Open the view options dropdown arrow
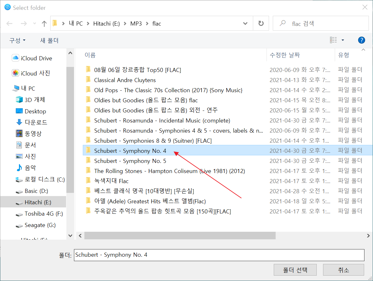Screen dimensions: 373x281 click(x=343, y=40)
